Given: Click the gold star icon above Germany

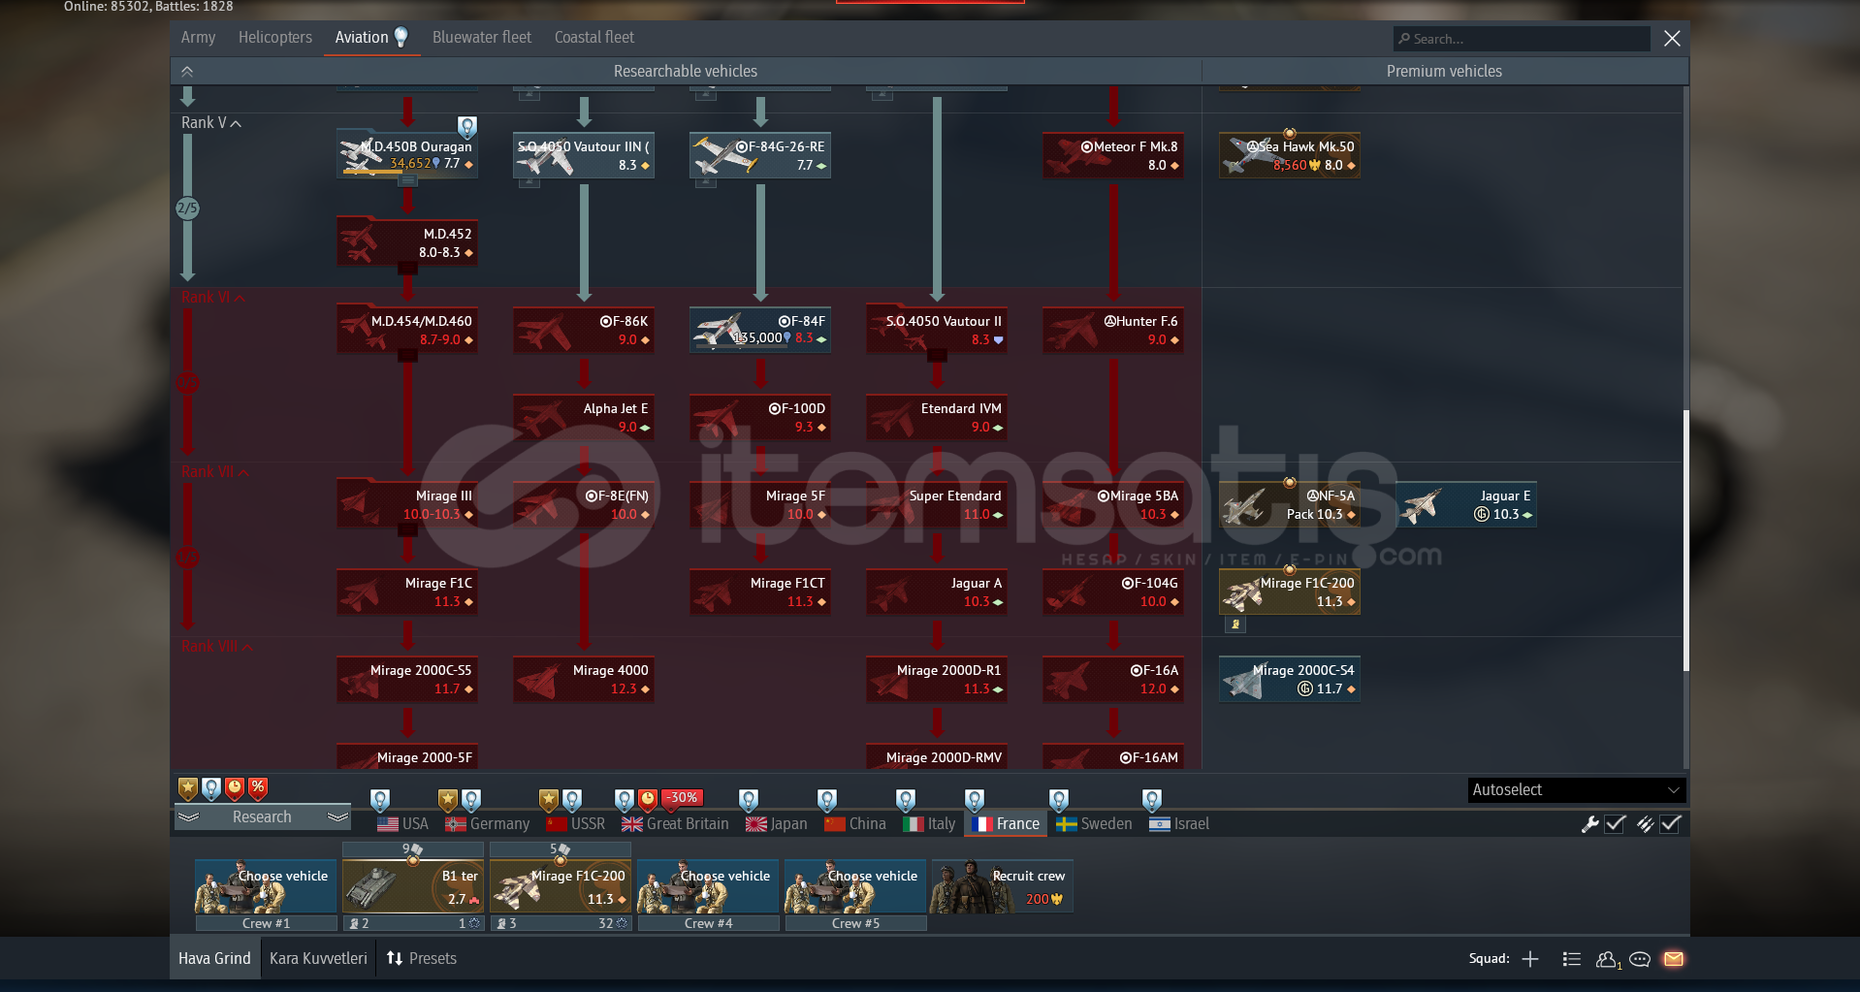Looking at the screenshot, I should pyautogui.click(x=447, y=800).
